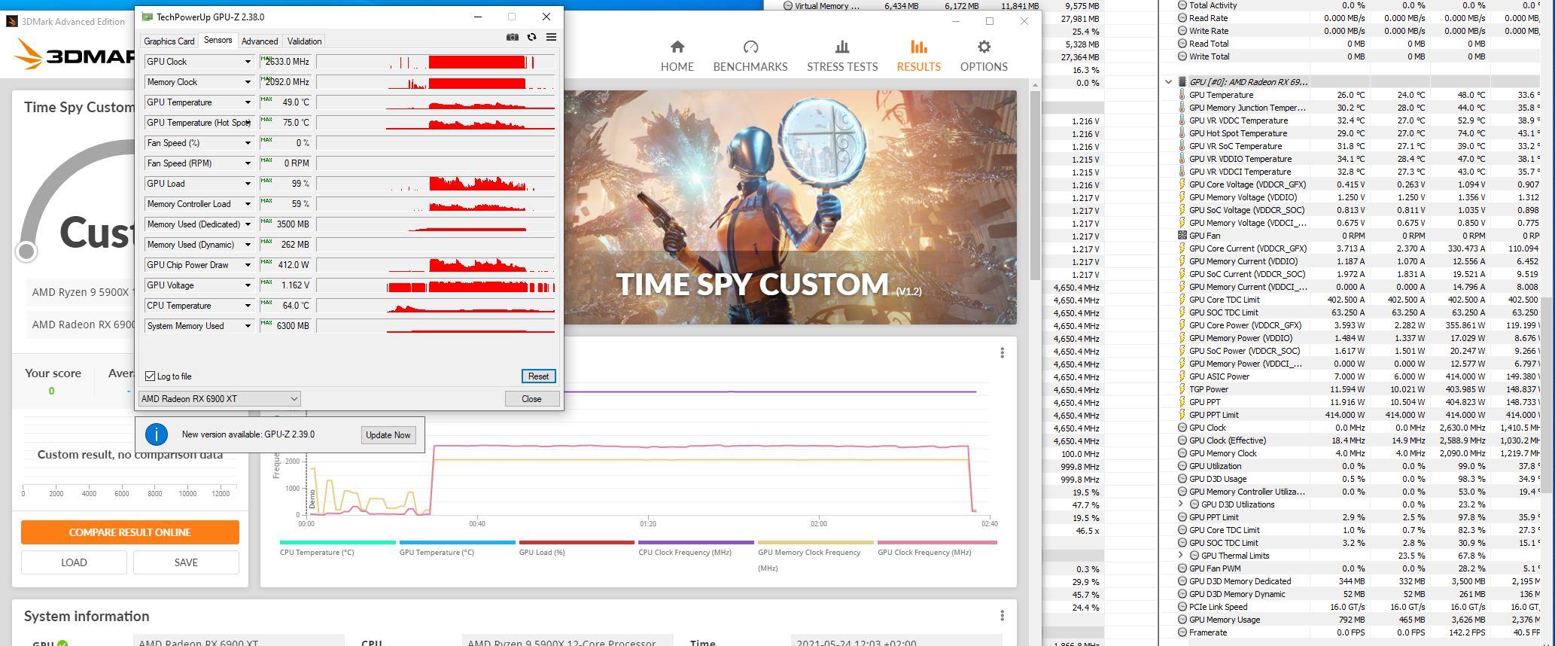This screenshot has height=646, width=1555.
Task: Click fan icon beside GPU Fan in HWiNFO
Action: pos(1182,236)
